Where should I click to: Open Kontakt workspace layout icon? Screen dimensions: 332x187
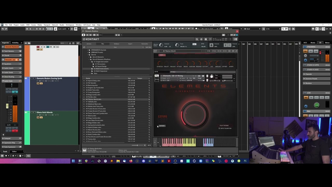(206, 39)
